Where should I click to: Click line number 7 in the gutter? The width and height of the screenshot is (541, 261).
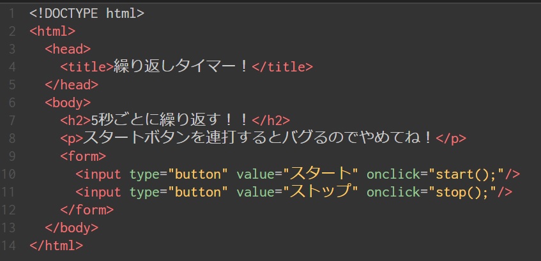[x=12, y=120]
